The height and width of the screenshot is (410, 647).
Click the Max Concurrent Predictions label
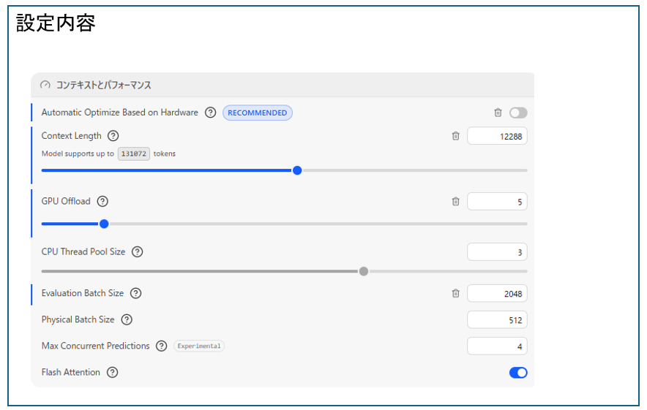pos(95,346)
